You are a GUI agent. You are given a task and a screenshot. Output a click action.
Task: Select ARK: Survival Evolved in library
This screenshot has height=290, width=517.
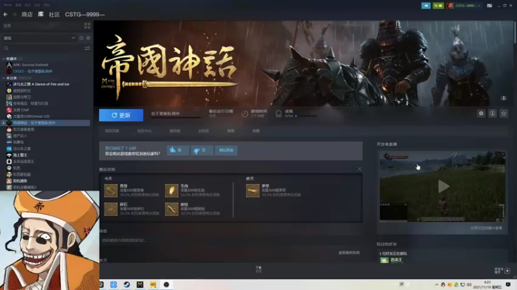[30, 65]
